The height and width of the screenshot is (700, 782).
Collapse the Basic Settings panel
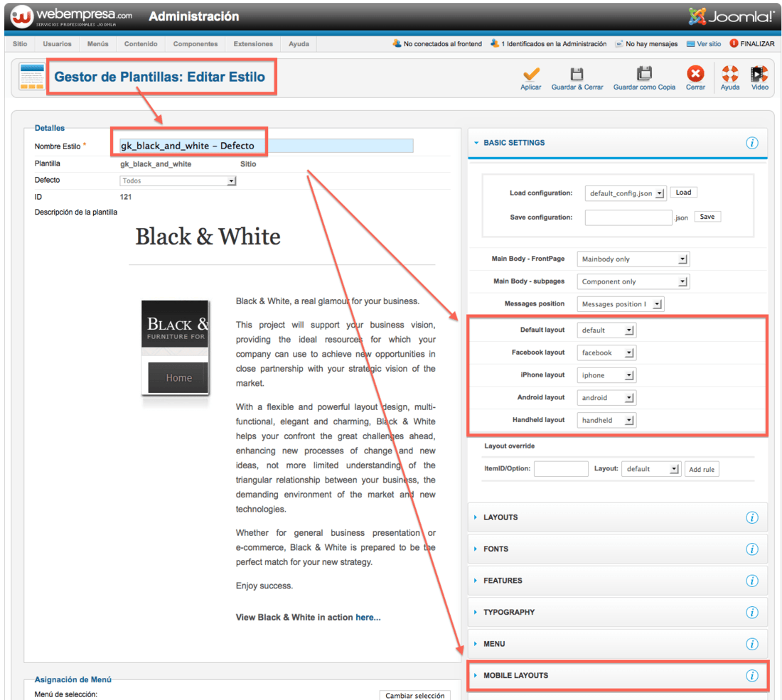click(x=617, y=143)
